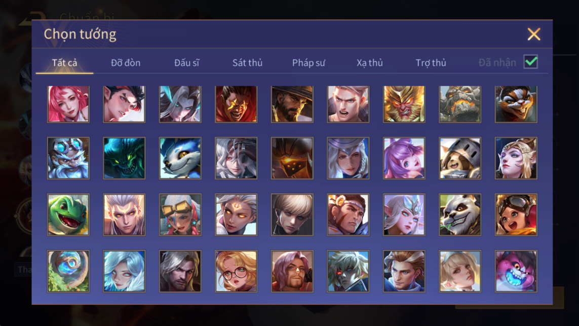Select the sloth in knight helmet hero
The image size is (579, 326).
460,158
